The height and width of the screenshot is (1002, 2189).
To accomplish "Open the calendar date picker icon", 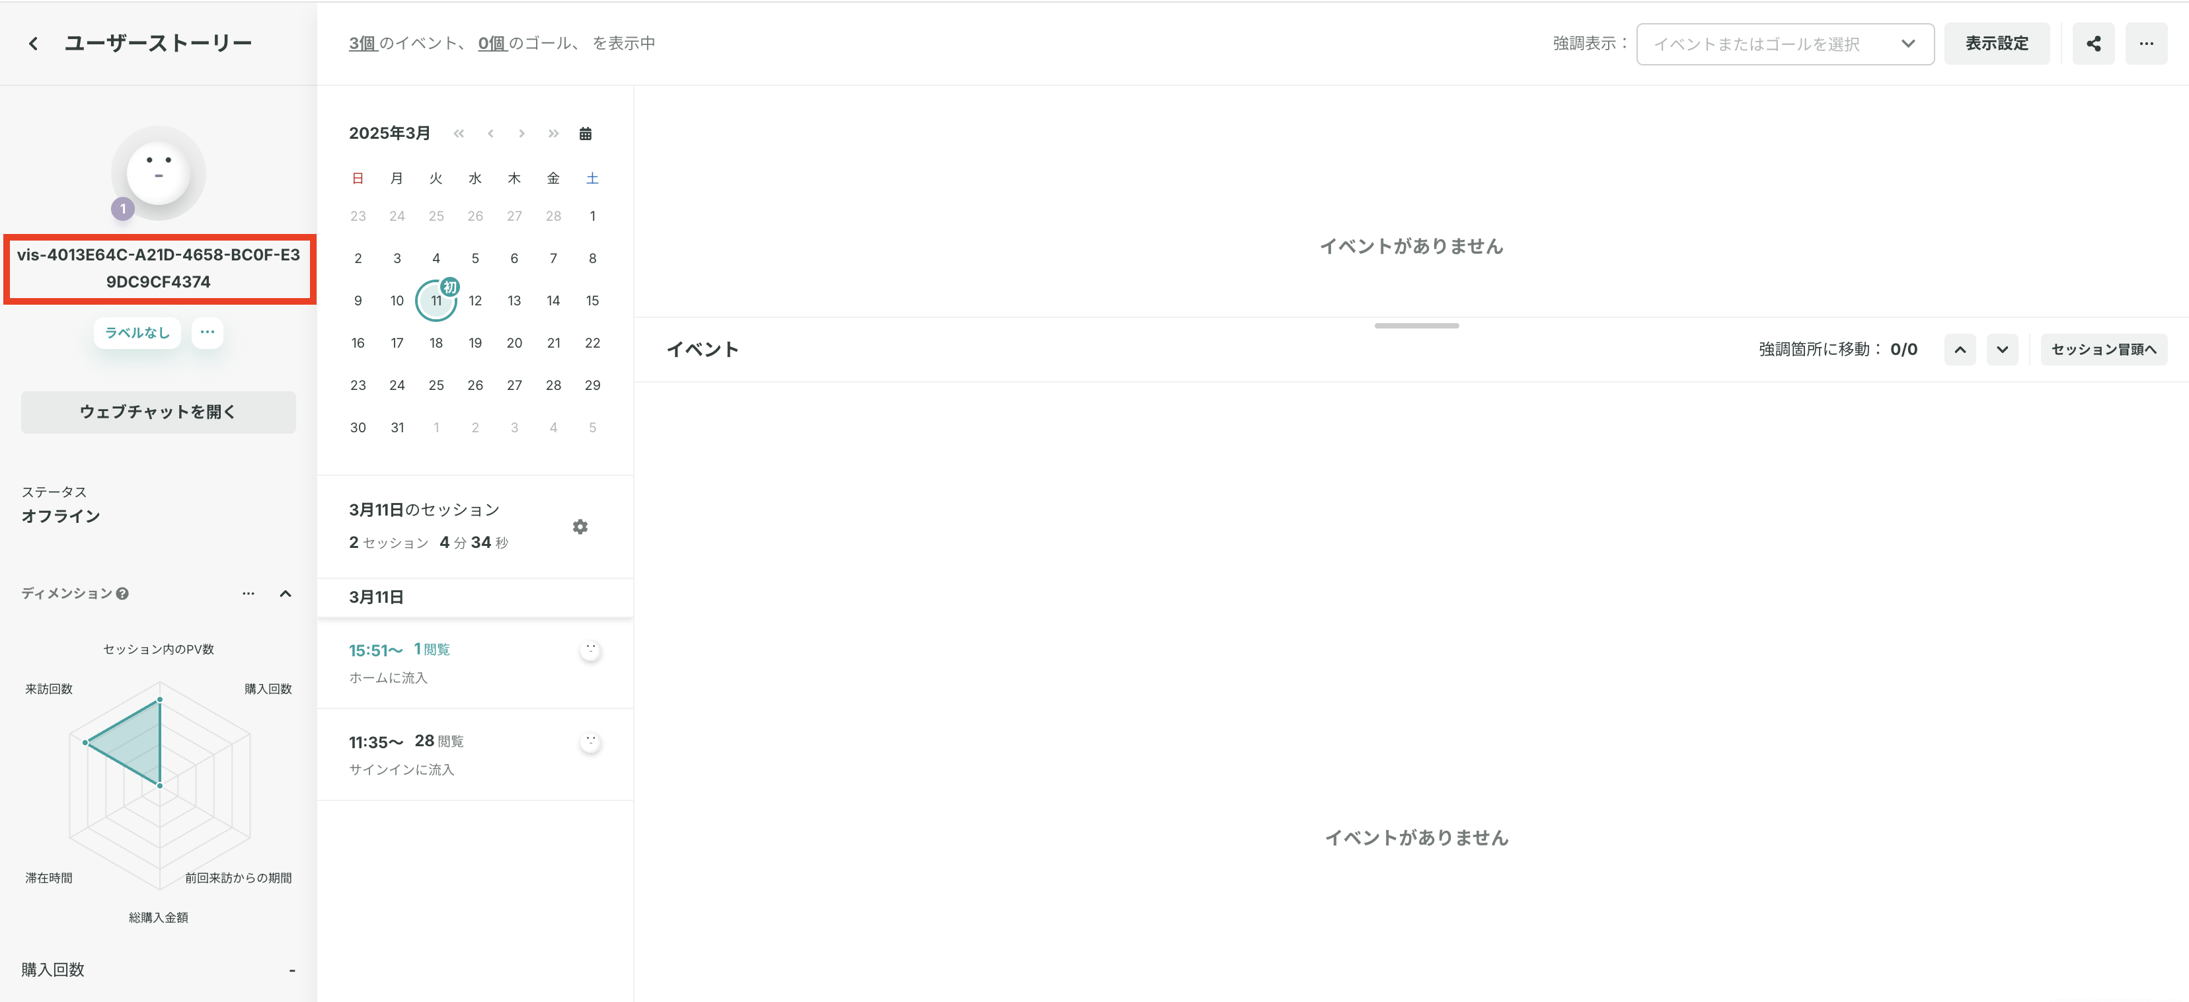I will coord(586,134).
